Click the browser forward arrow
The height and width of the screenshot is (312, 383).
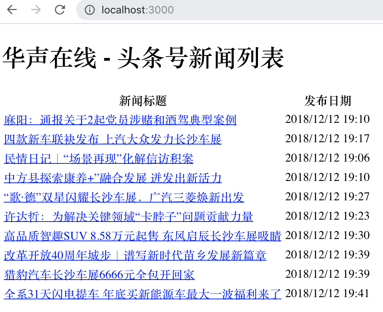point(36,10)
